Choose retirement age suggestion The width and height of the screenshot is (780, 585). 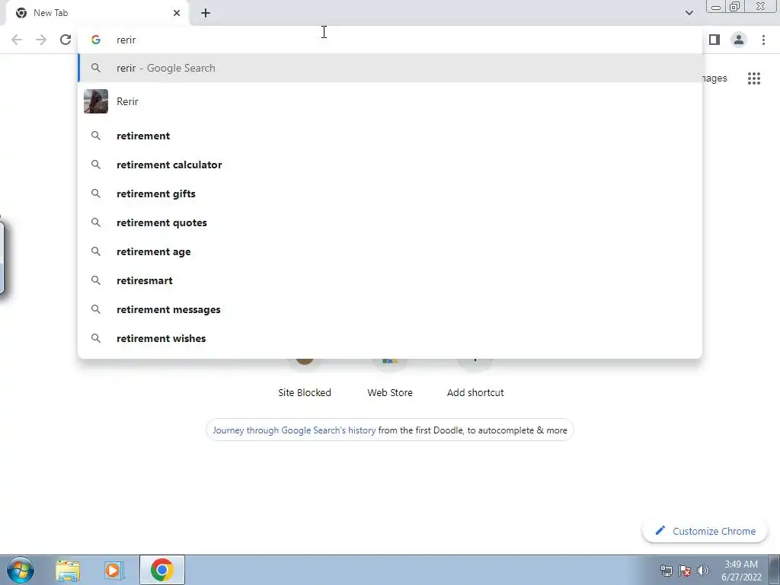(x=390, y=251)
